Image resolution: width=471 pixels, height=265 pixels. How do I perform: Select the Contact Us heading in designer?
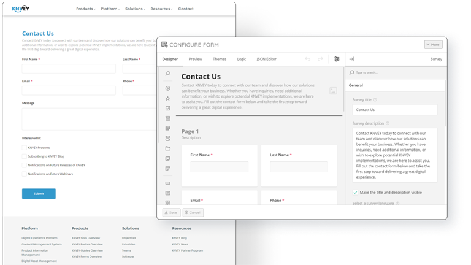pos(201,76)
